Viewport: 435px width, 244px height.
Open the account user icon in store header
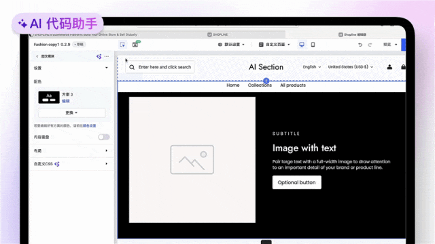[389, 67]
